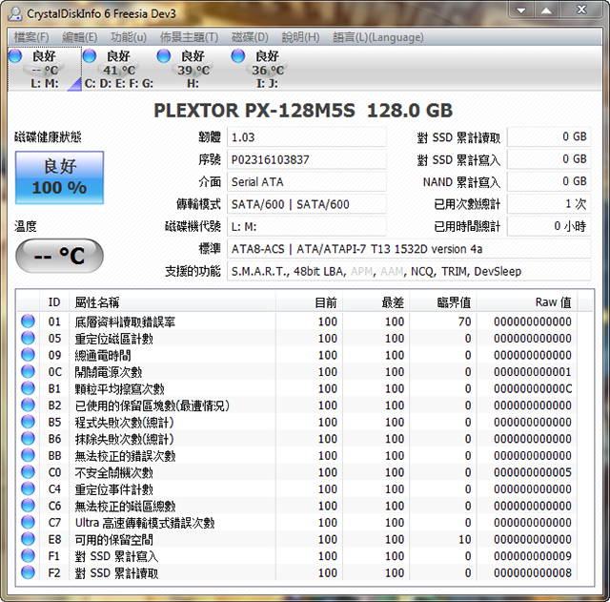Screen dimensions: 610x602
Task: Click the status orb for attribute 09
Action: [x=28, y=355]
